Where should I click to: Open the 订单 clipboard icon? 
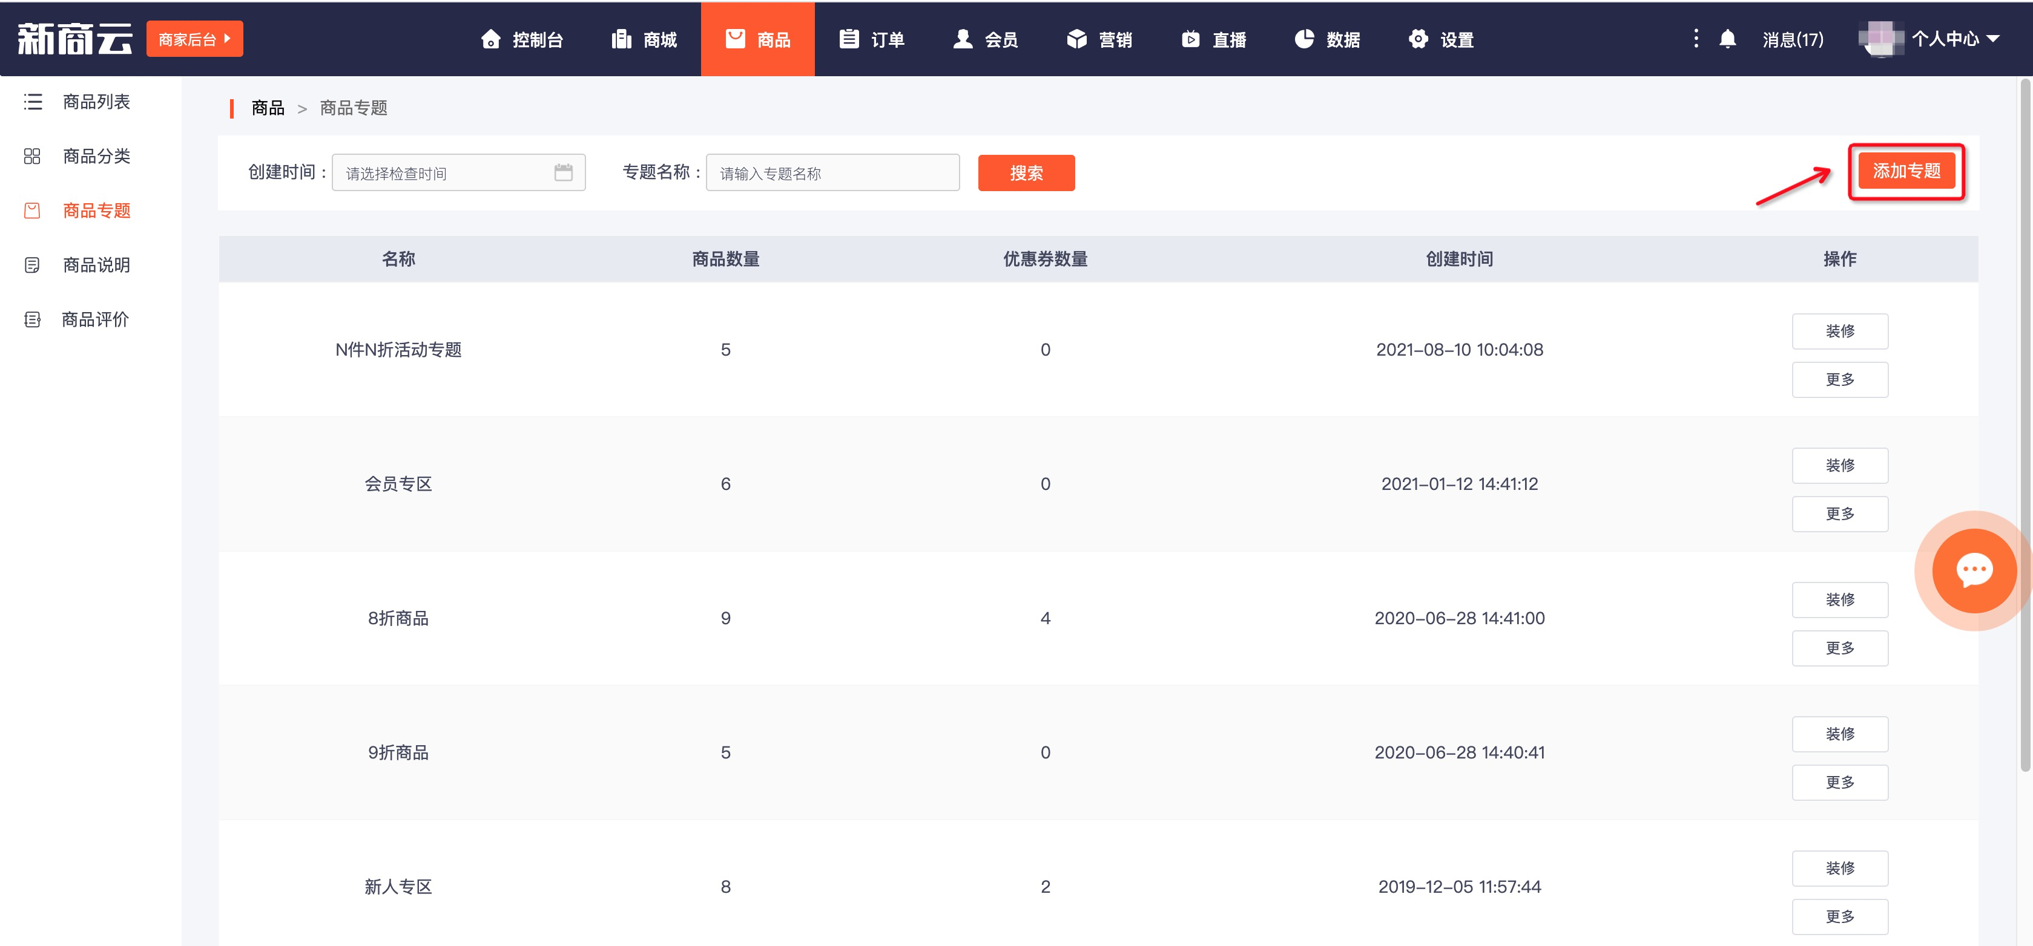coord(849,39)
